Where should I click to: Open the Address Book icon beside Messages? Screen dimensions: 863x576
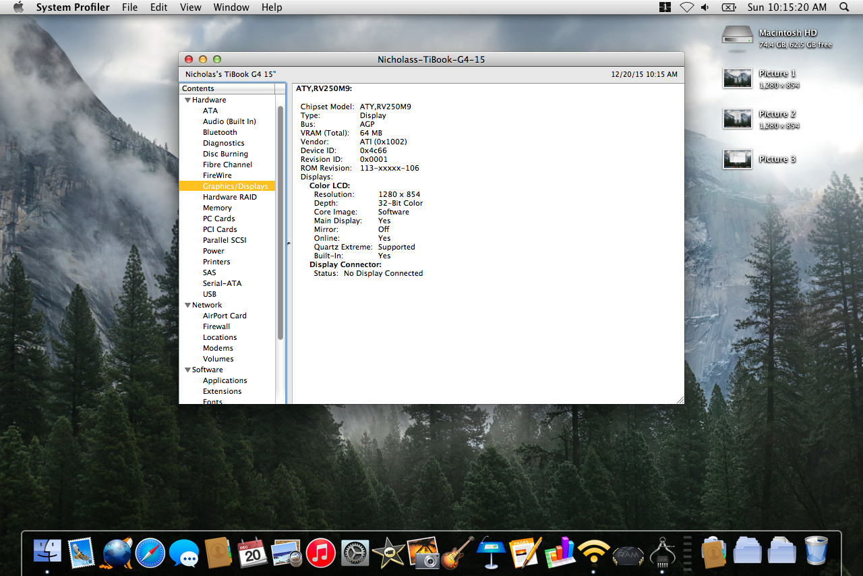coord(218,553)
